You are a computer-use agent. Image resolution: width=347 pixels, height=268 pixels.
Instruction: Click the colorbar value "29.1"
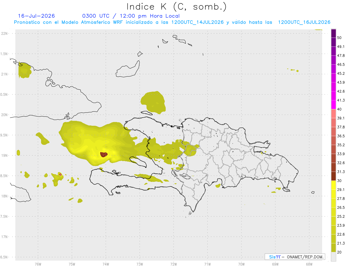pos(341,190)
